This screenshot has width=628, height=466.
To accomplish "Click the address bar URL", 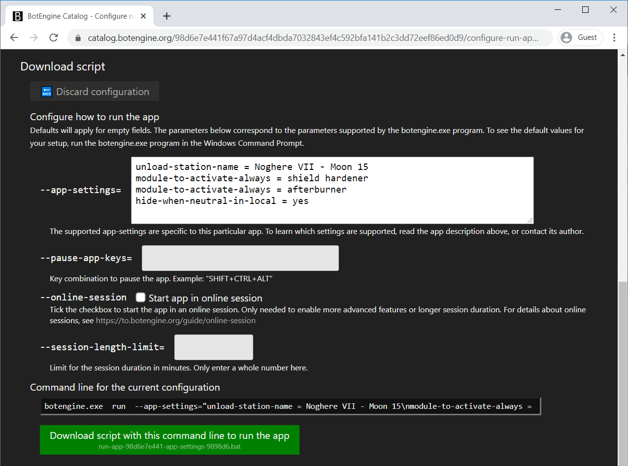I will click(x=313, y=38).
